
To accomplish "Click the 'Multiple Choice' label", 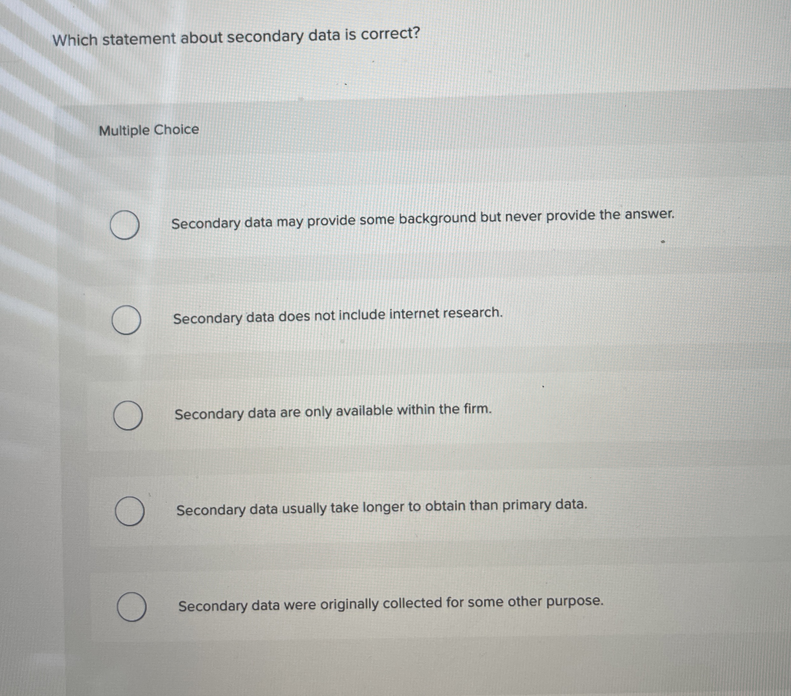I will click(x=148, y=131).
